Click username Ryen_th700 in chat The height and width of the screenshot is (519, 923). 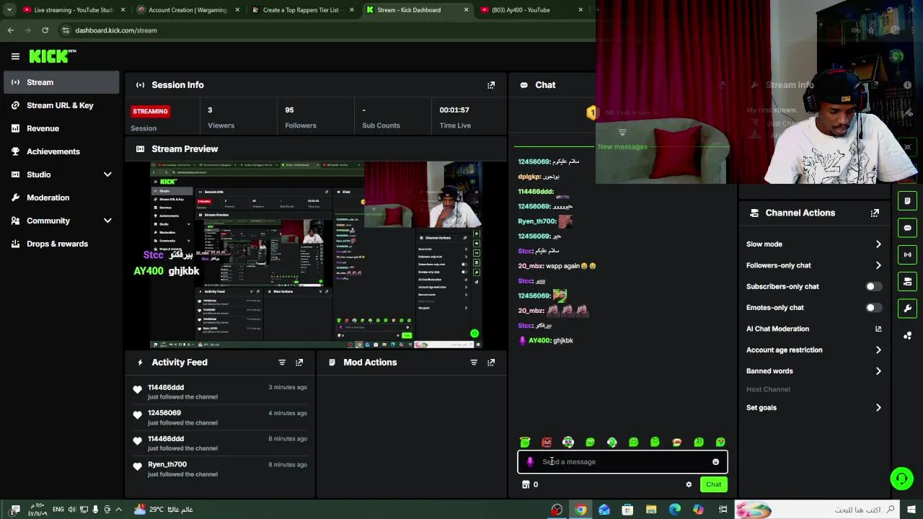(536, 221)
